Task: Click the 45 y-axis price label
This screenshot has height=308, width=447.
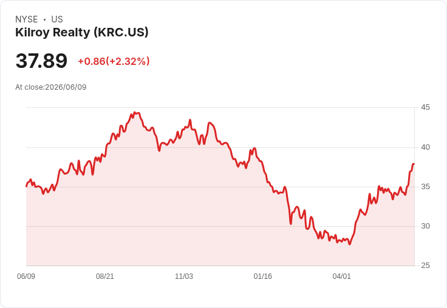Action: click(x=425, y=107)
